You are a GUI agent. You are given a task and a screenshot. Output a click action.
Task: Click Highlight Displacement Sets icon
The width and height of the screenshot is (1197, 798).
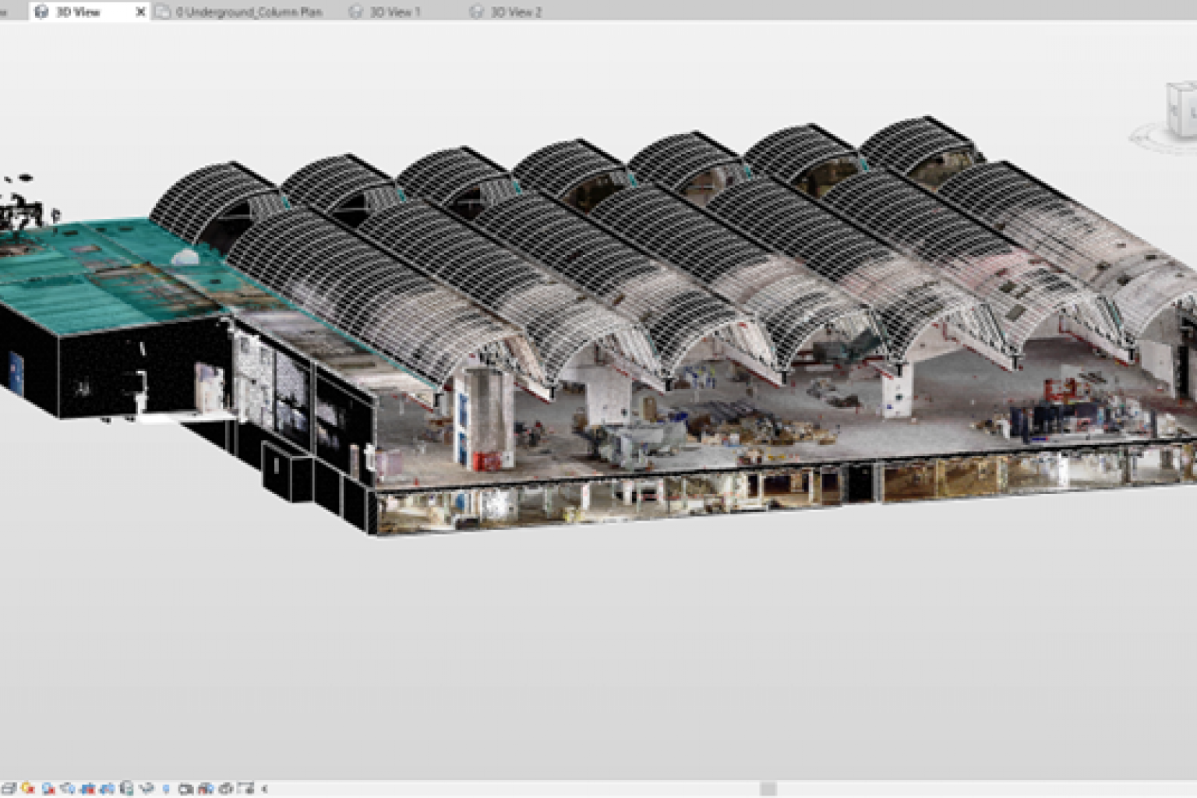[x=226, y=789]
